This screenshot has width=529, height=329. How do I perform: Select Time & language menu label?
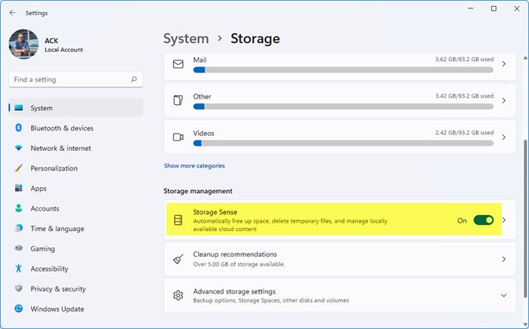coord(57,229)
